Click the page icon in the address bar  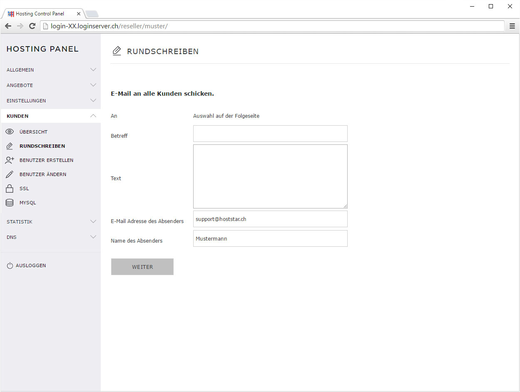click(46, 26)
